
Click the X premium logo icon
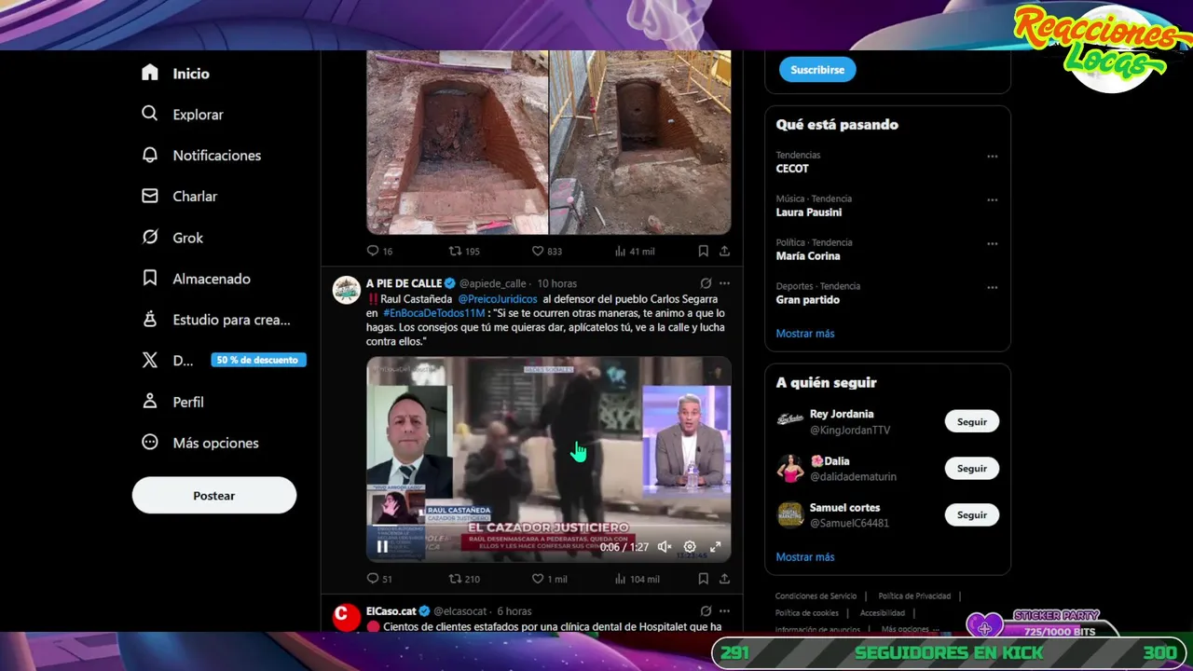150,361
